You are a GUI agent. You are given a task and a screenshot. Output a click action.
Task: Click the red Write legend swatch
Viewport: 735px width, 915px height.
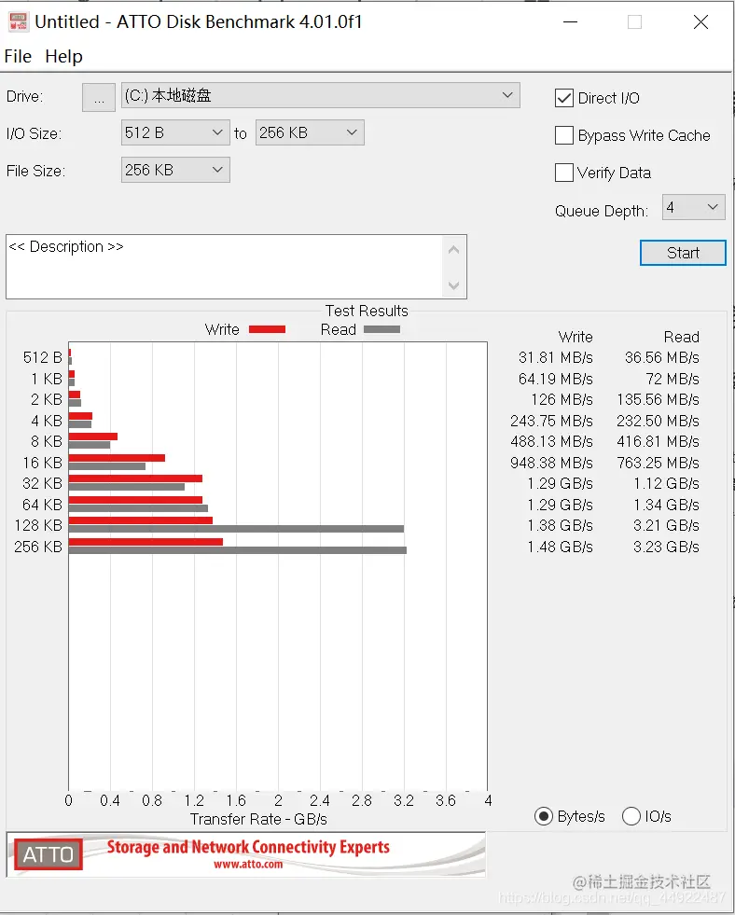coord(267,329)
